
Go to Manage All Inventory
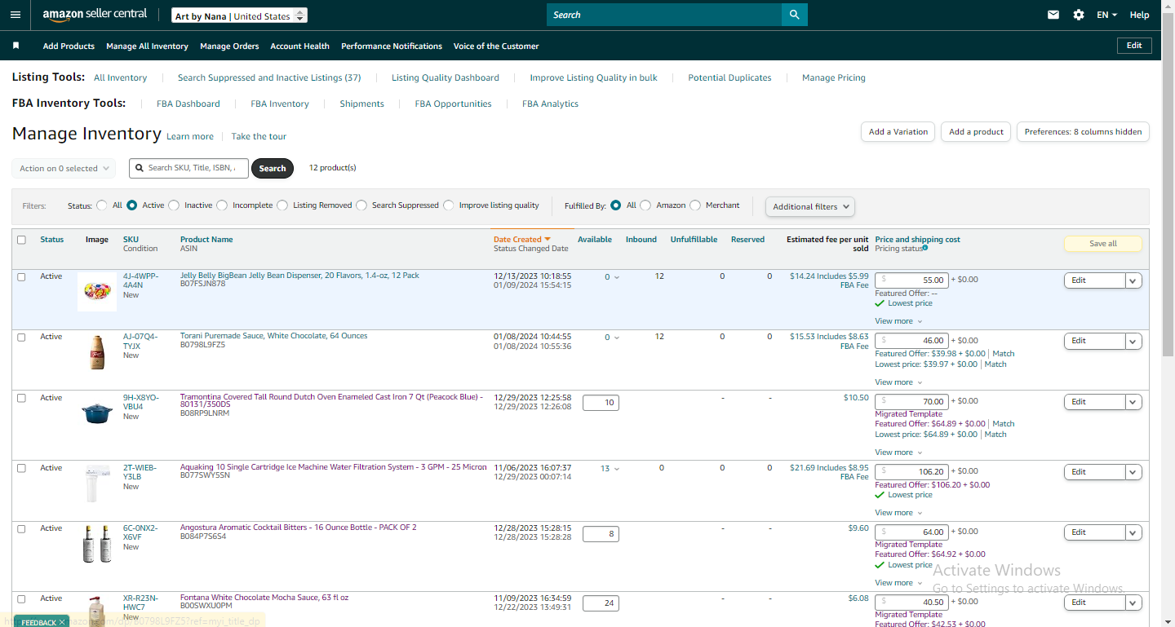click(147, 46)
